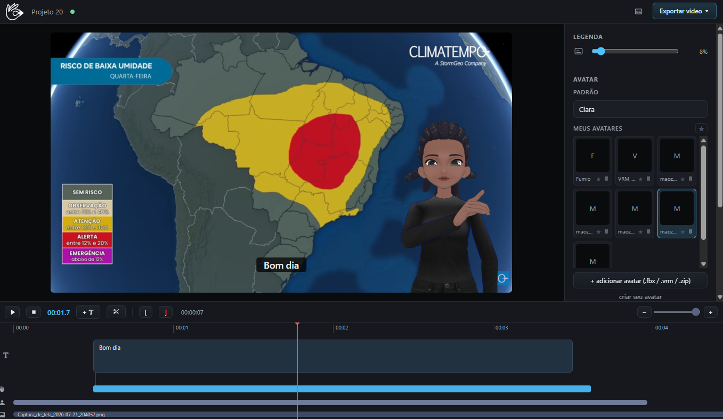Select the blue sign animation clip
The width and height of the screenshot is (723, 419).
[342, 389]
